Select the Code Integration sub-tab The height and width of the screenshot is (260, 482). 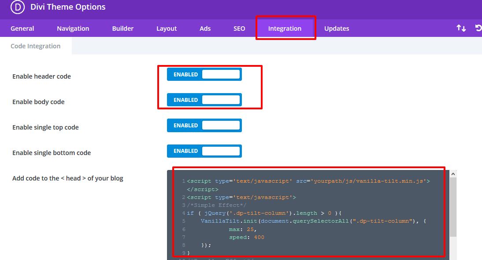[x=36, y=46]
